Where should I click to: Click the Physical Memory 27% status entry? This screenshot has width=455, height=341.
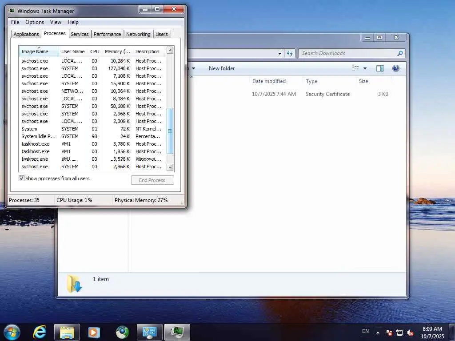(141, 200)
